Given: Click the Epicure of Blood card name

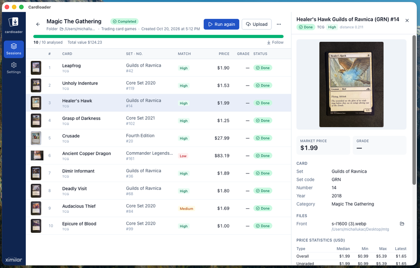Looking at the screenshot, I should coord(79,224).
